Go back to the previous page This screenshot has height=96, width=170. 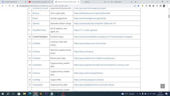[x=2, y=6]
